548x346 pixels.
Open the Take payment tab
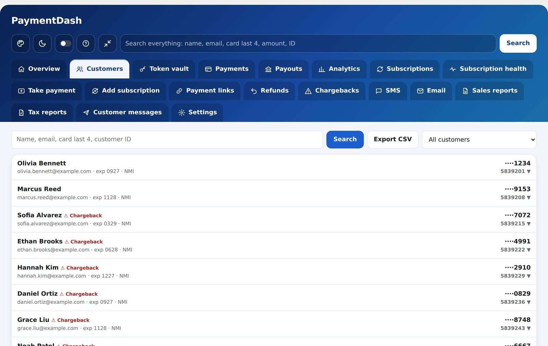pyautogui.click(x=47, y=91)
